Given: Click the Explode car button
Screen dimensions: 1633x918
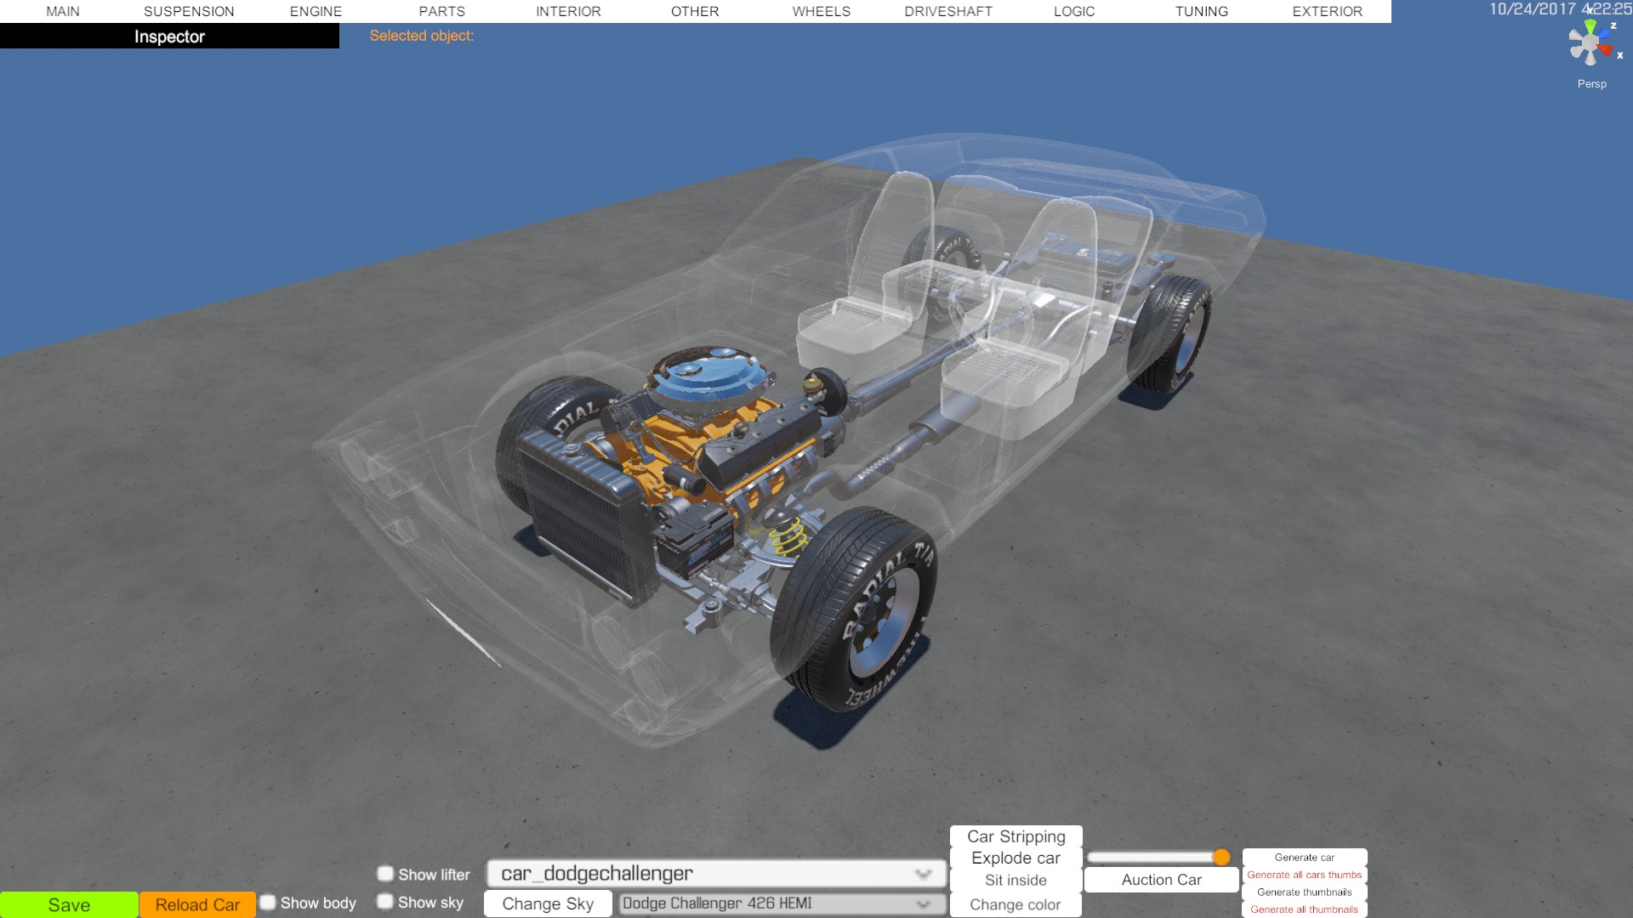Looking at the screenshot, I should [x=1016, y=858].
